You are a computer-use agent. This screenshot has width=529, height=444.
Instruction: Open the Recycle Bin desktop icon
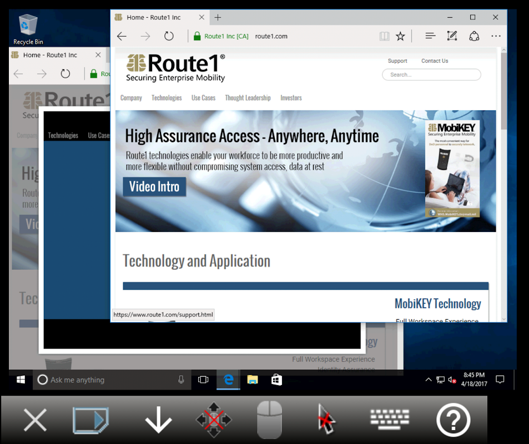point(28,29)
